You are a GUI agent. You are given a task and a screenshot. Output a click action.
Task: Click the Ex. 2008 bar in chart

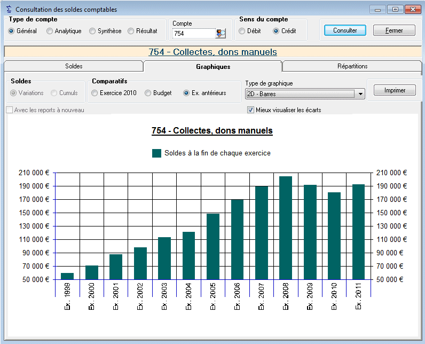pyautogui.click(x=286, y=228)
